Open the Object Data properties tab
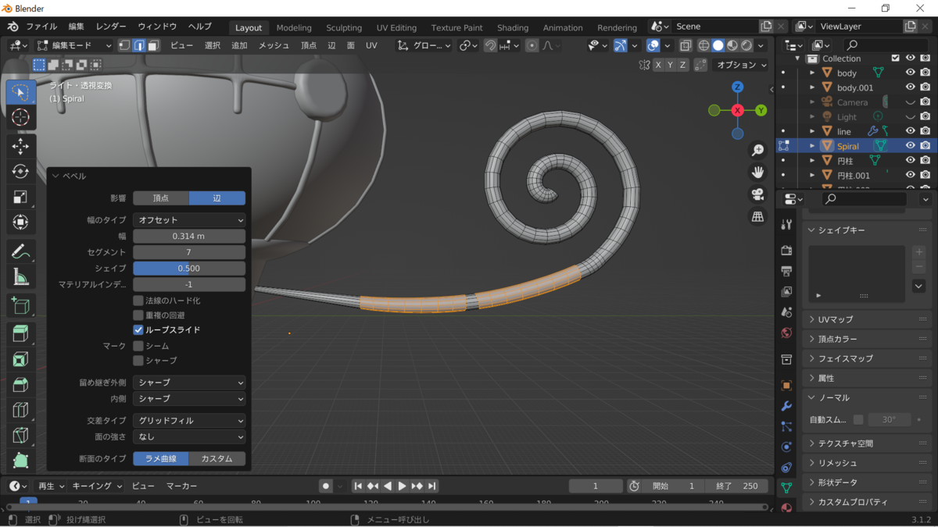The height and width of the screenshot is (527, 938). (x=786, y=487)
